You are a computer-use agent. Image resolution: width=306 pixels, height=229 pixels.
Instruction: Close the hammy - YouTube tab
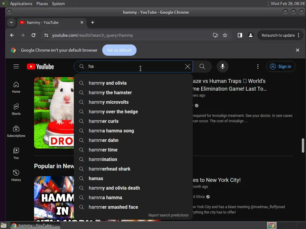[x=82, y=22]
